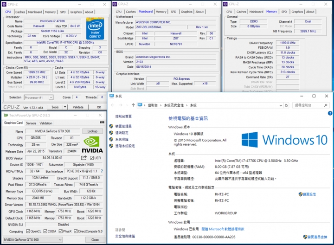334x245 pixels.
Task: Click the Control Panel Home link 控制台首頁
Action: 123,116
